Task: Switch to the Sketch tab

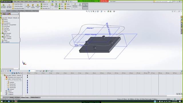Action: (x=9, y=11)
